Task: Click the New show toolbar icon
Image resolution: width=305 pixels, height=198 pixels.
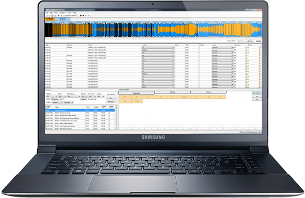Action: coord(47,16)
